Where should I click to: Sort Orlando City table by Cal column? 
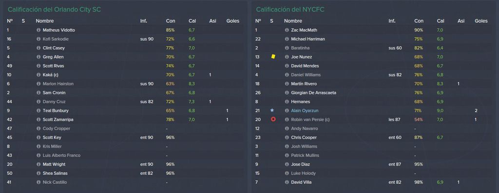coord(192,21)
